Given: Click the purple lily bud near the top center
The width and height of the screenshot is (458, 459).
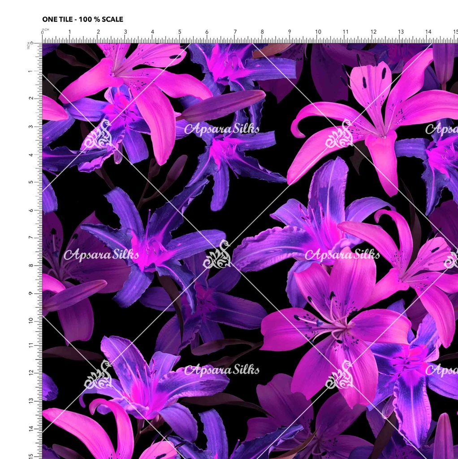Looking at the screenshot, I should click(x=223, y=105).
